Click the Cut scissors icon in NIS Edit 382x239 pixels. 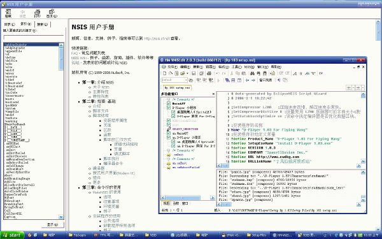(x=232, y=73)
